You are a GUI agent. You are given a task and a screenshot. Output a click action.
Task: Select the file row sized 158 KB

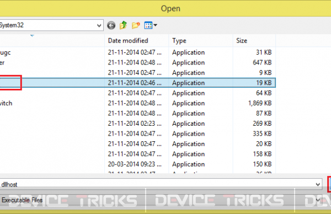(137, 154)
